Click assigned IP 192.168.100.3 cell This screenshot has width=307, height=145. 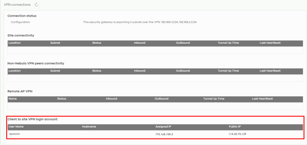click(x=164, y=134)
